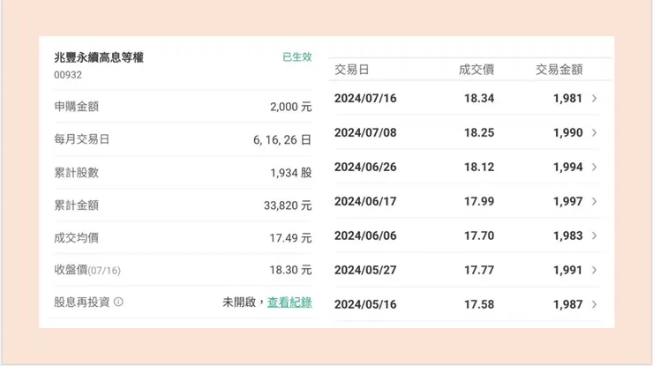Image resolution: width=653 pixels, height=366 pixels.
Task: Click the stock code 00932
Action: [68, 75]
